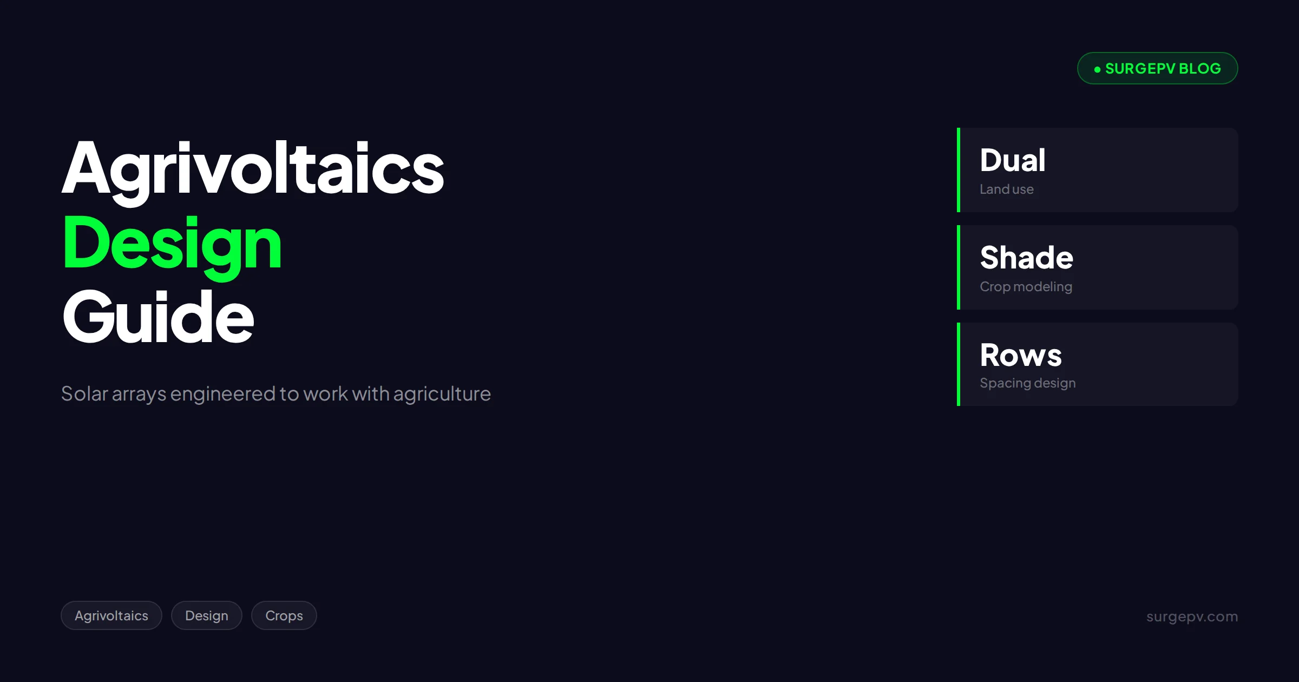Viewport: 1299px width, 682px height.
Task: Open the surgepv.com link
Action: point(1192,617)
